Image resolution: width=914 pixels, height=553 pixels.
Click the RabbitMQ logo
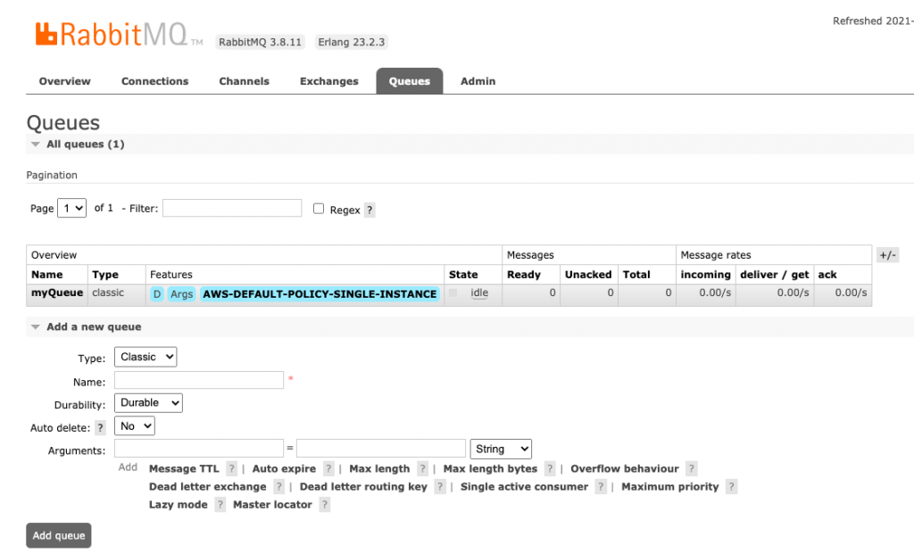click(x=119, y=35)
